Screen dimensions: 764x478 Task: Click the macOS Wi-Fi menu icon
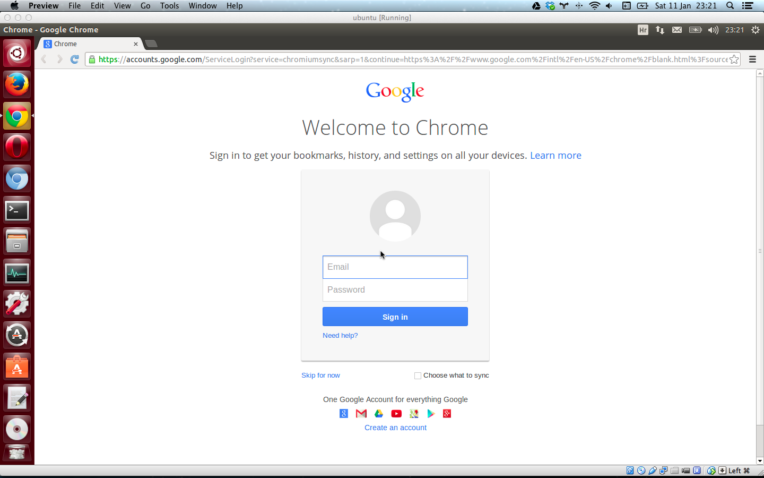[595, 6]
